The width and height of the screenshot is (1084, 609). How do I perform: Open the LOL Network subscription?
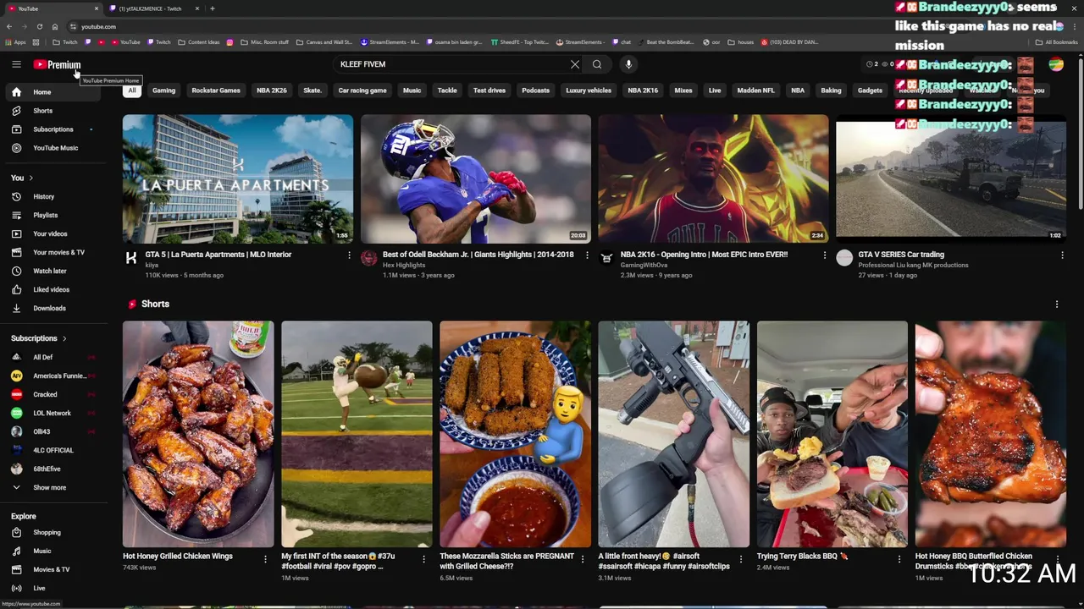tap(54, 413)
